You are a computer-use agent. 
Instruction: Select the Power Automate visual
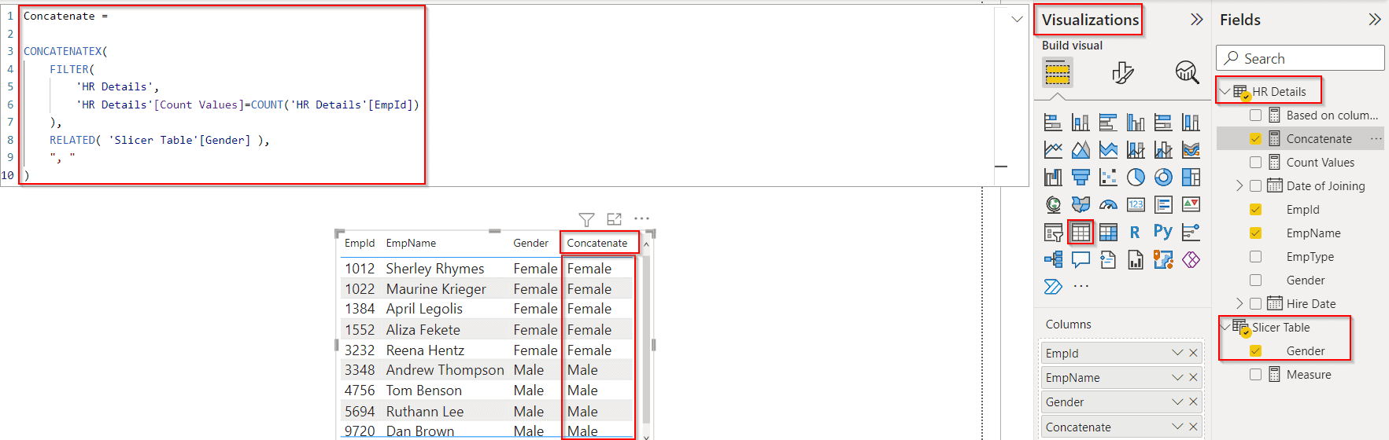click(x=1053, y=286)
